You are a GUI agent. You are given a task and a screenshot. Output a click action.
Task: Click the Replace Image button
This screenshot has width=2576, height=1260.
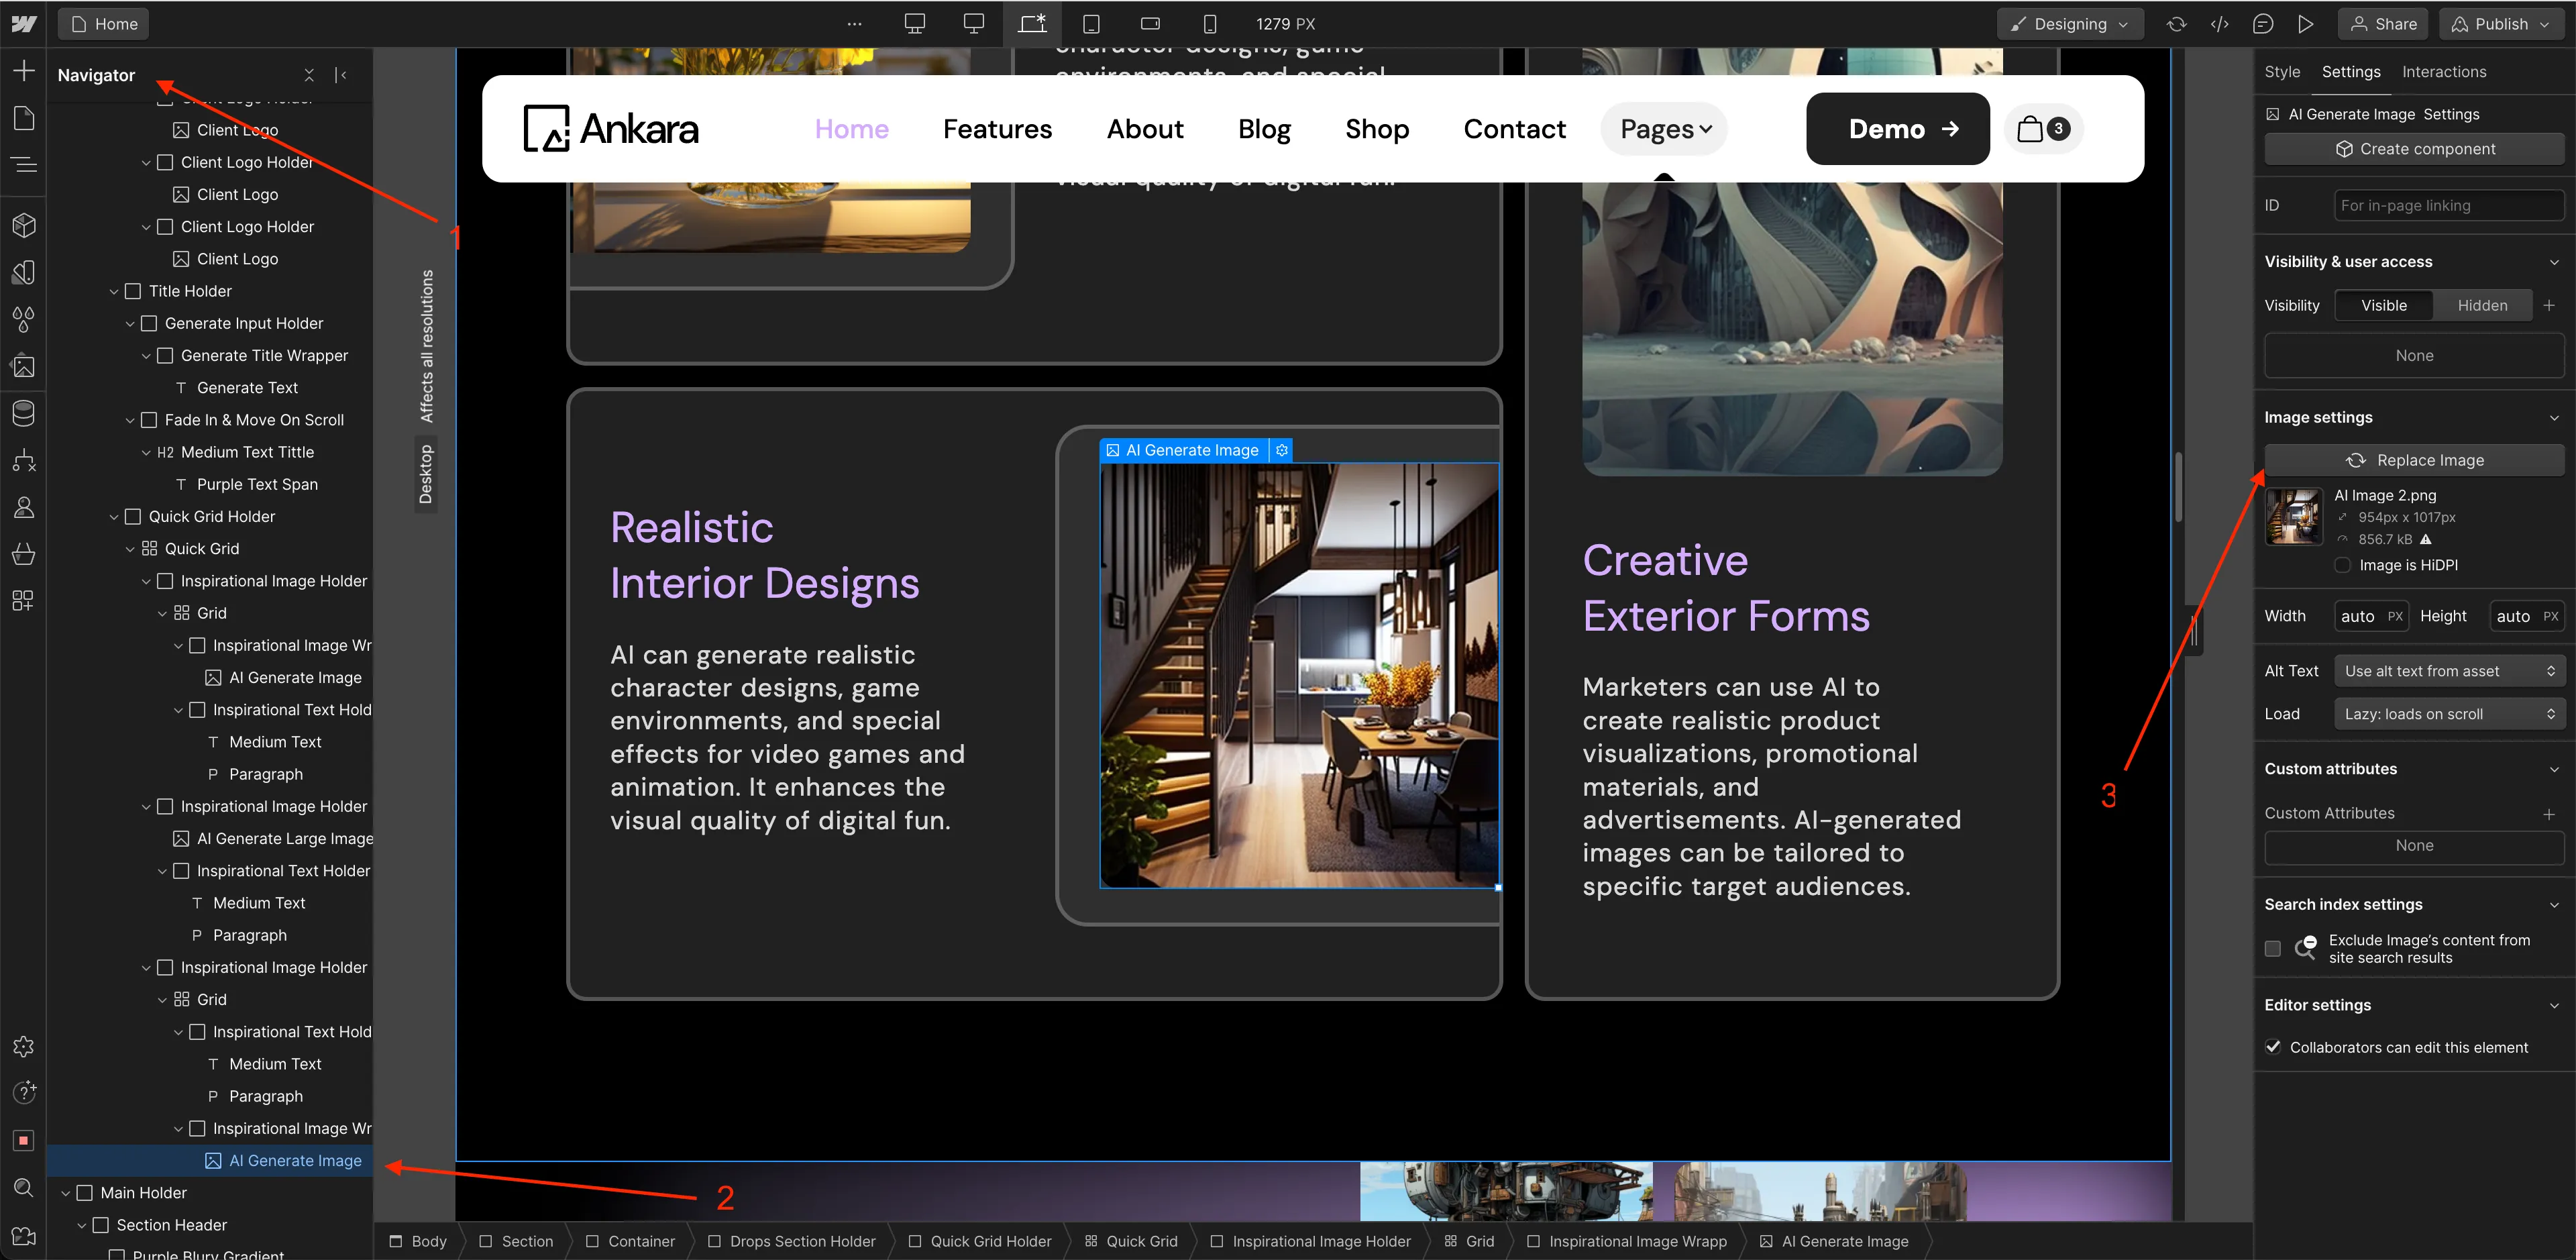coord(2414,460)
